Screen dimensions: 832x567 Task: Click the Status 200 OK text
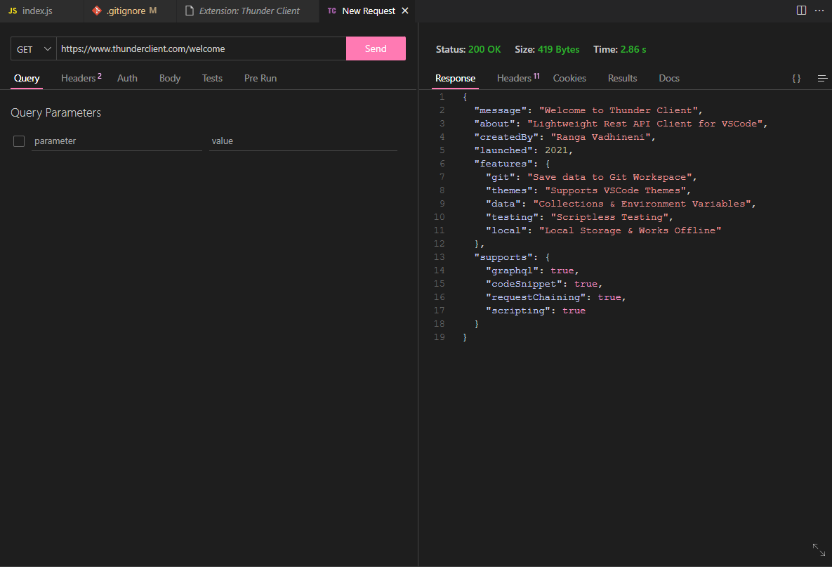click(x=468, y=49)
